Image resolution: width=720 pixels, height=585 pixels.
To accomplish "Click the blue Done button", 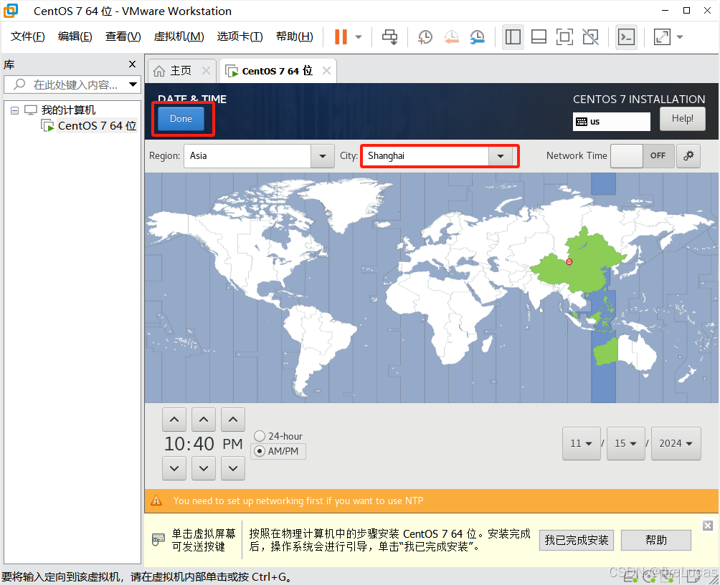I will point(181,118).
